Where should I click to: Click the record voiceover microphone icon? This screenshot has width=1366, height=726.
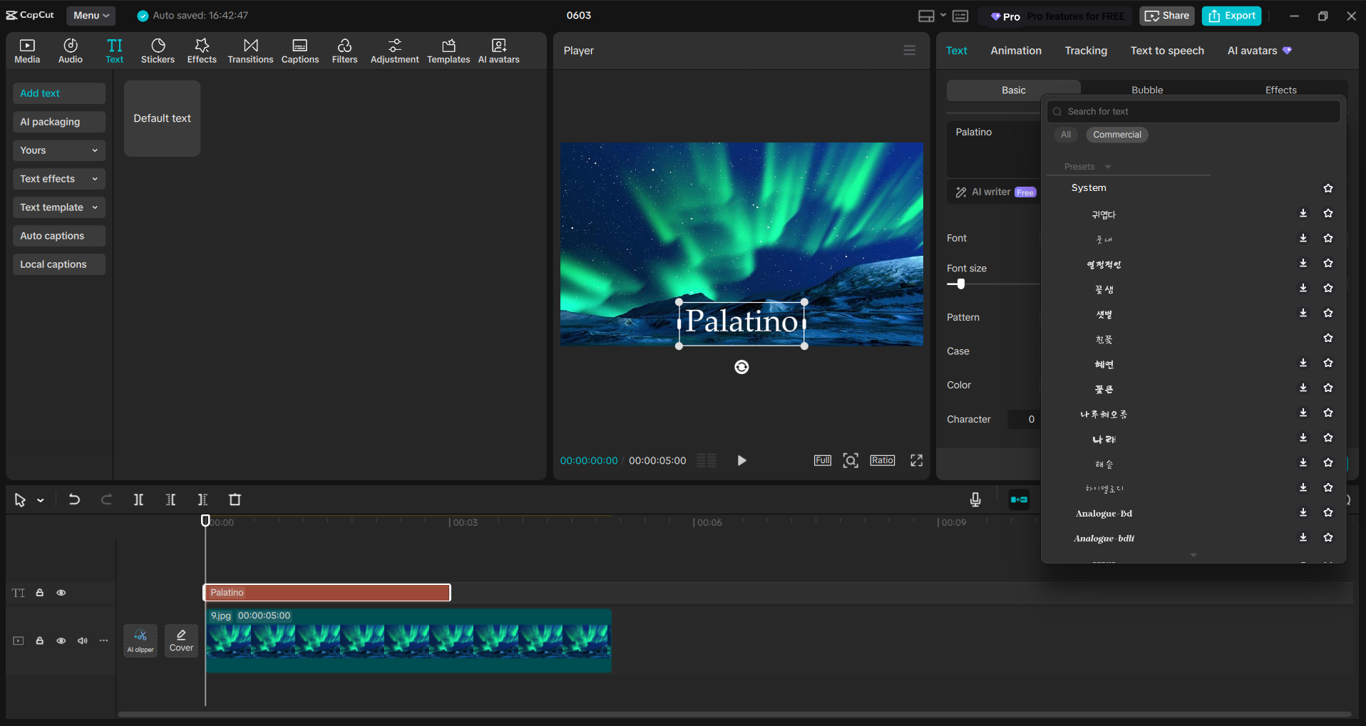pyautogui.click(x=975, y=499)
